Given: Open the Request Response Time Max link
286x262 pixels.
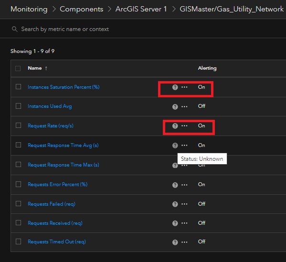Looking at the screenshot, I should pyautogui.click(x=64, y=165).
